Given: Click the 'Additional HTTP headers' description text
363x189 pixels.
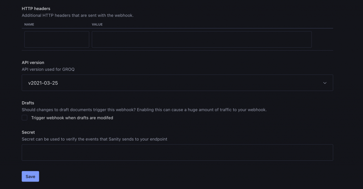Looking at the screenshot, I should [77, 16].
